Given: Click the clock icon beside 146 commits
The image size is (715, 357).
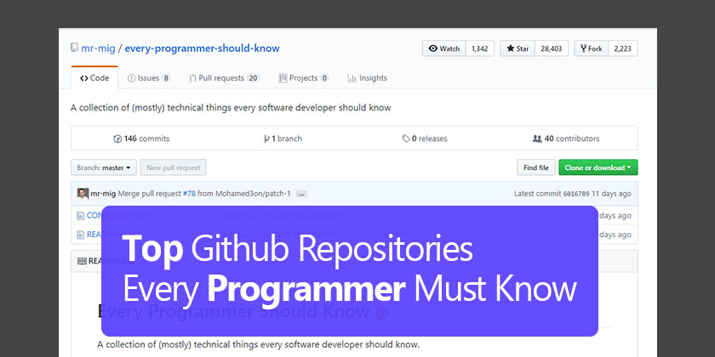Looking at the screenshot, I should pos(117,139).
